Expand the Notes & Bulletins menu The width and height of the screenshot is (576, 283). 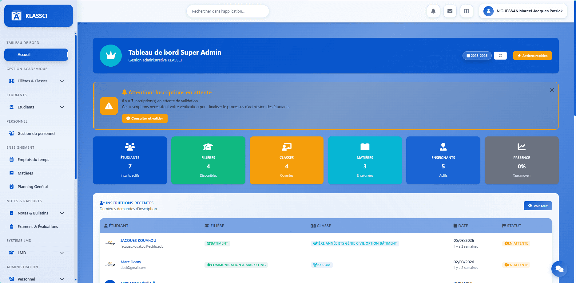tap(36, 213)
